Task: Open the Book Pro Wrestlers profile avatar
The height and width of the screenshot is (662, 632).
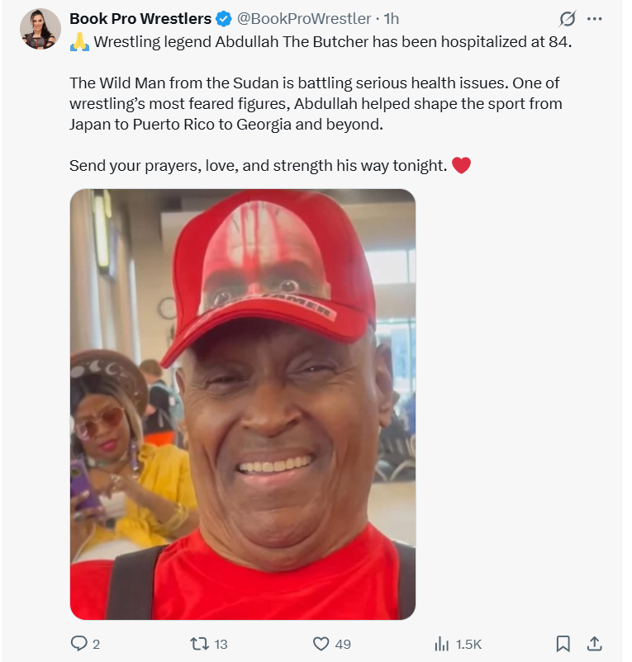Action: tap(40, 29)
